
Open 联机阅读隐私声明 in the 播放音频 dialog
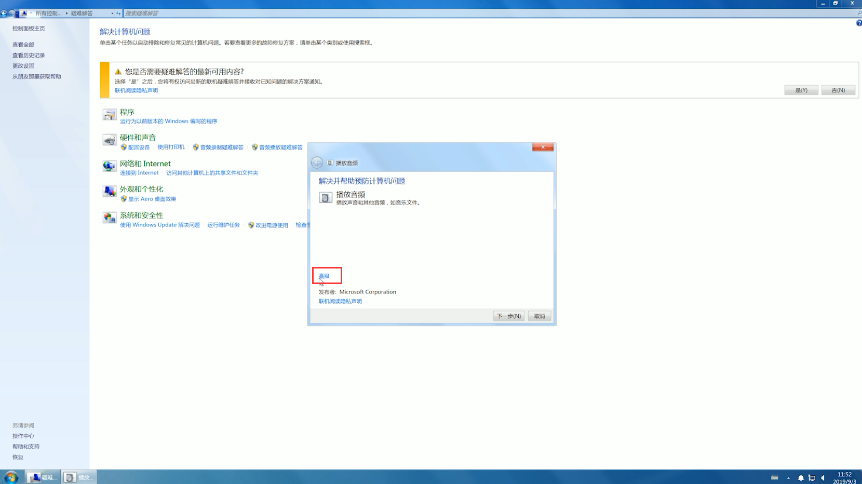click(x=340, y=301)
